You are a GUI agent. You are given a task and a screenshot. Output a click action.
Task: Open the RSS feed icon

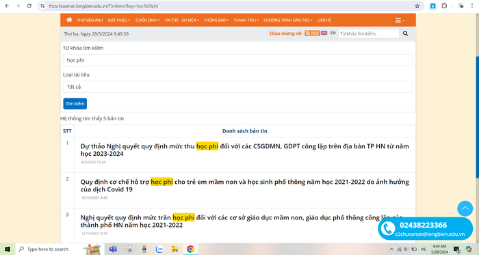coord(312,33)
